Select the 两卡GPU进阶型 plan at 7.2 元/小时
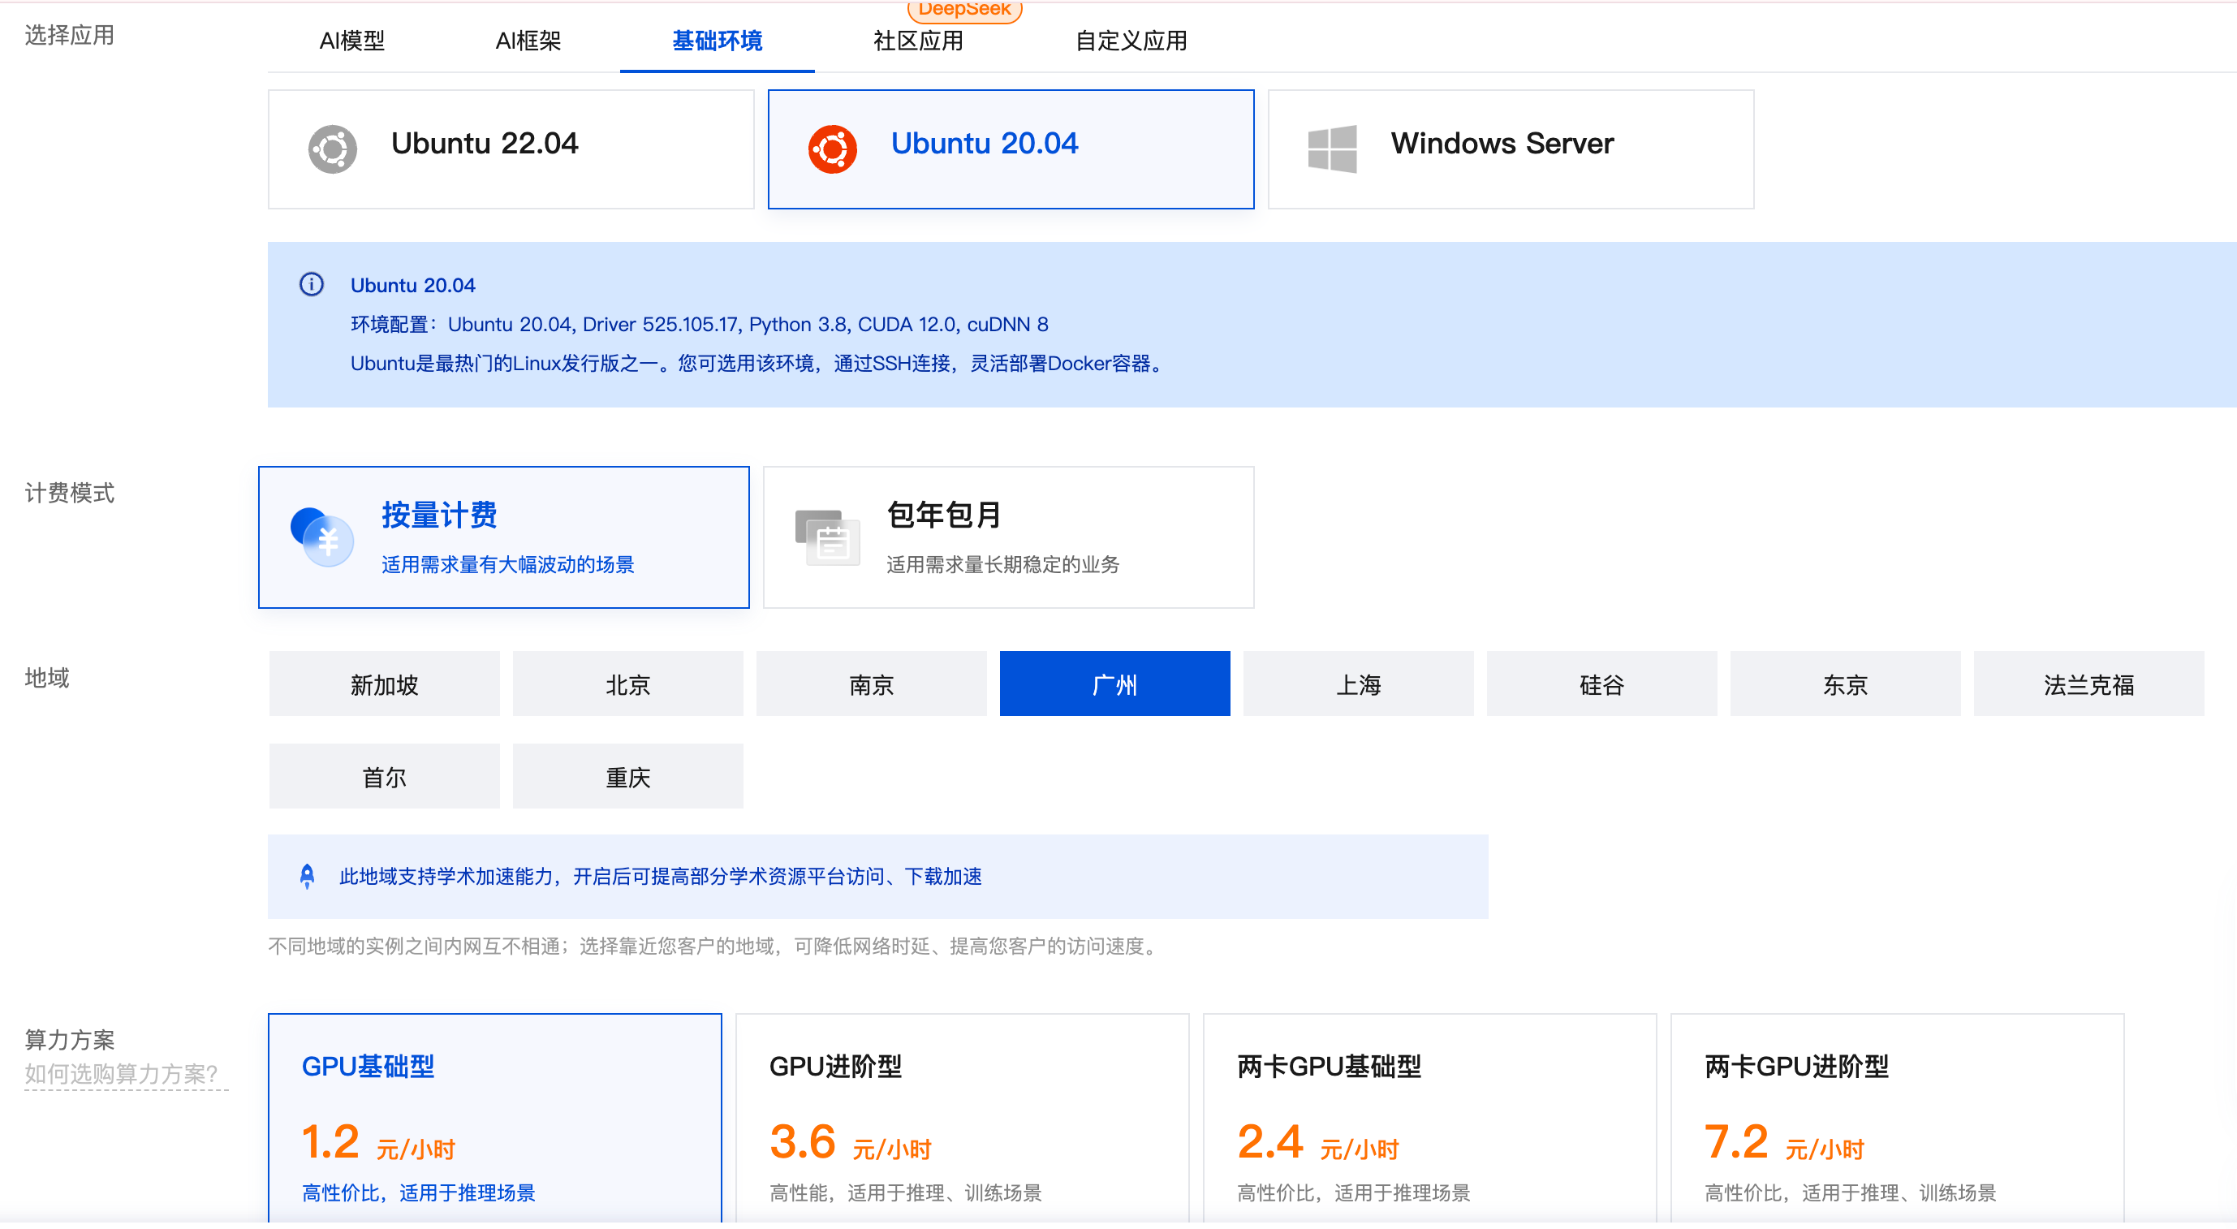Image resolution: width=2237 pixels, height=1229 pixels. [1898, 1119]
